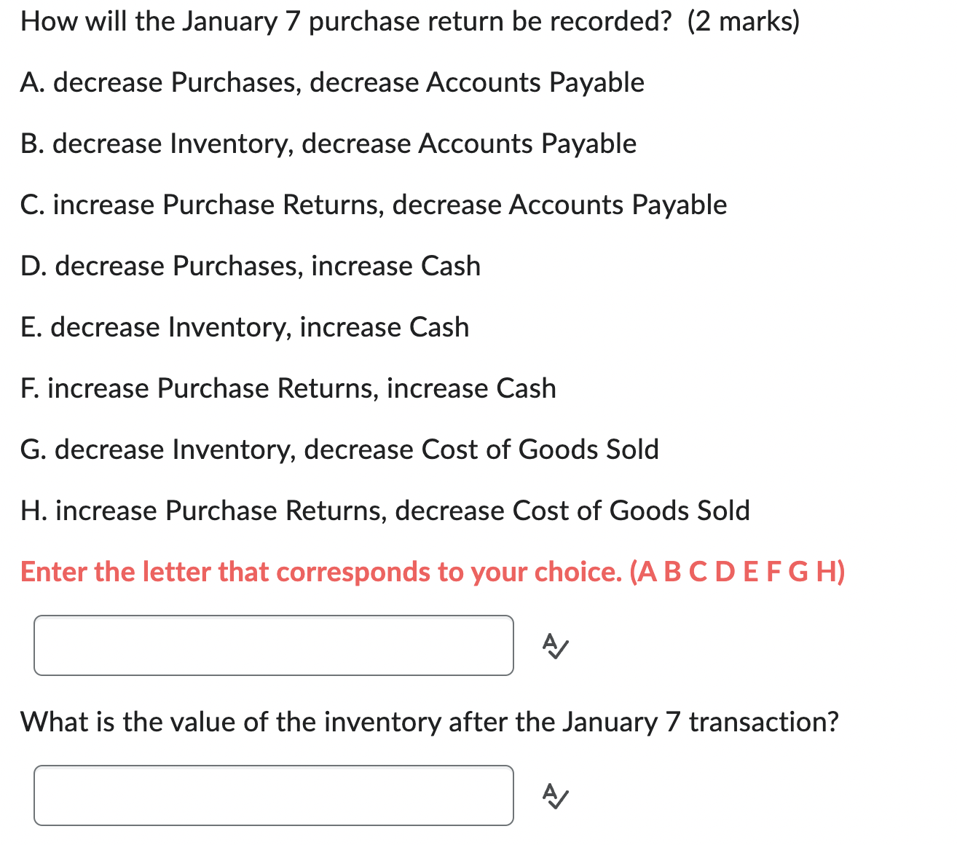Select option C increasing Purchase Returns
The image size is (957, 845).
coord(373,205)
